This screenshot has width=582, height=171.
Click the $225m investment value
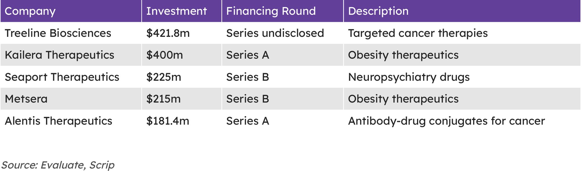point(164,77)
